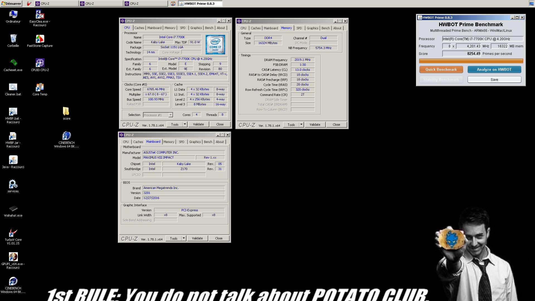This screenshot has height=301, width=535.
Task: Open the Démarrer start menu
Action: 11,4
